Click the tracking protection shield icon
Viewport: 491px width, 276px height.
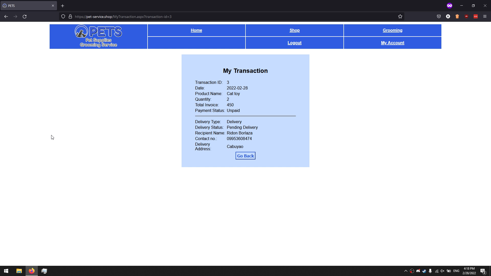click(x=63, y=17)
